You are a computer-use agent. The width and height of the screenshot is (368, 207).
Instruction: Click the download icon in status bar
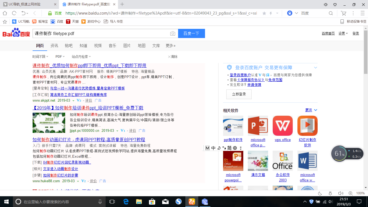coord(330,193)
